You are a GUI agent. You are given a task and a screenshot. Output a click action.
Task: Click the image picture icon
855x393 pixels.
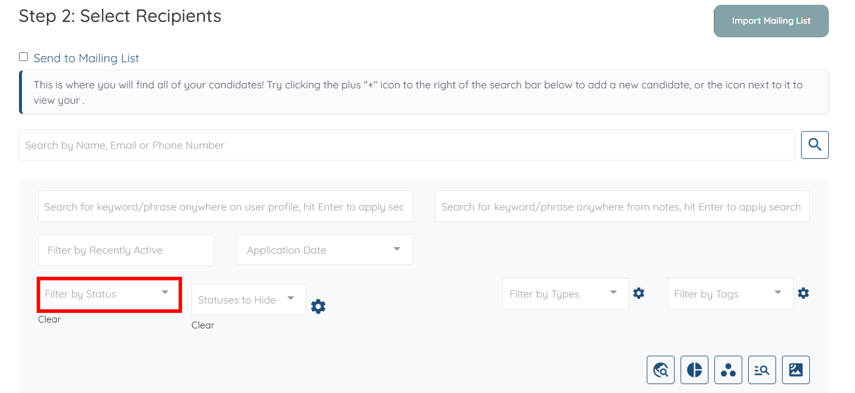[796, 370]
